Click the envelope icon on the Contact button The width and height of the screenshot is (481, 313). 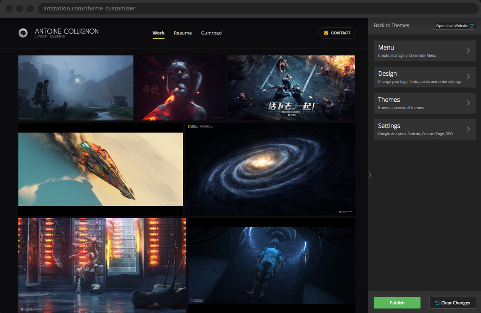tap(326, 33)
